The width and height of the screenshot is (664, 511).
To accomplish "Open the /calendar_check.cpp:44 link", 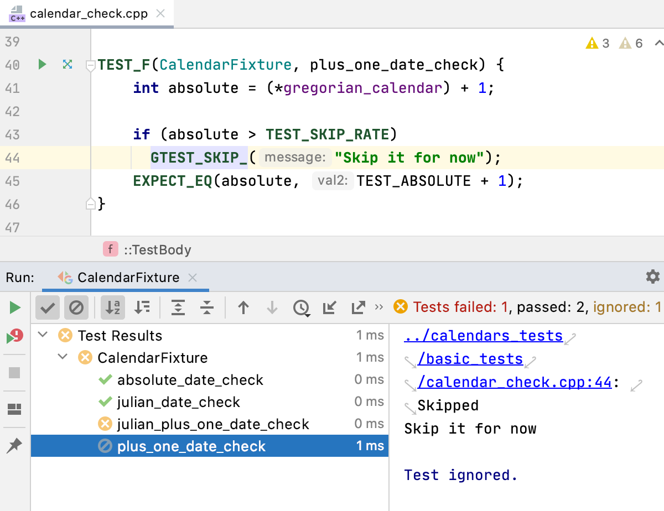I will [x=515, y=382].
